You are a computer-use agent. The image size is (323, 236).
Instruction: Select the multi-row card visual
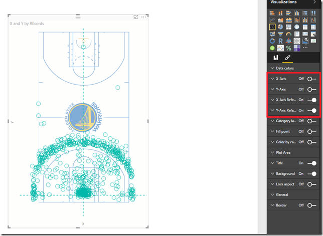[297, 34]
